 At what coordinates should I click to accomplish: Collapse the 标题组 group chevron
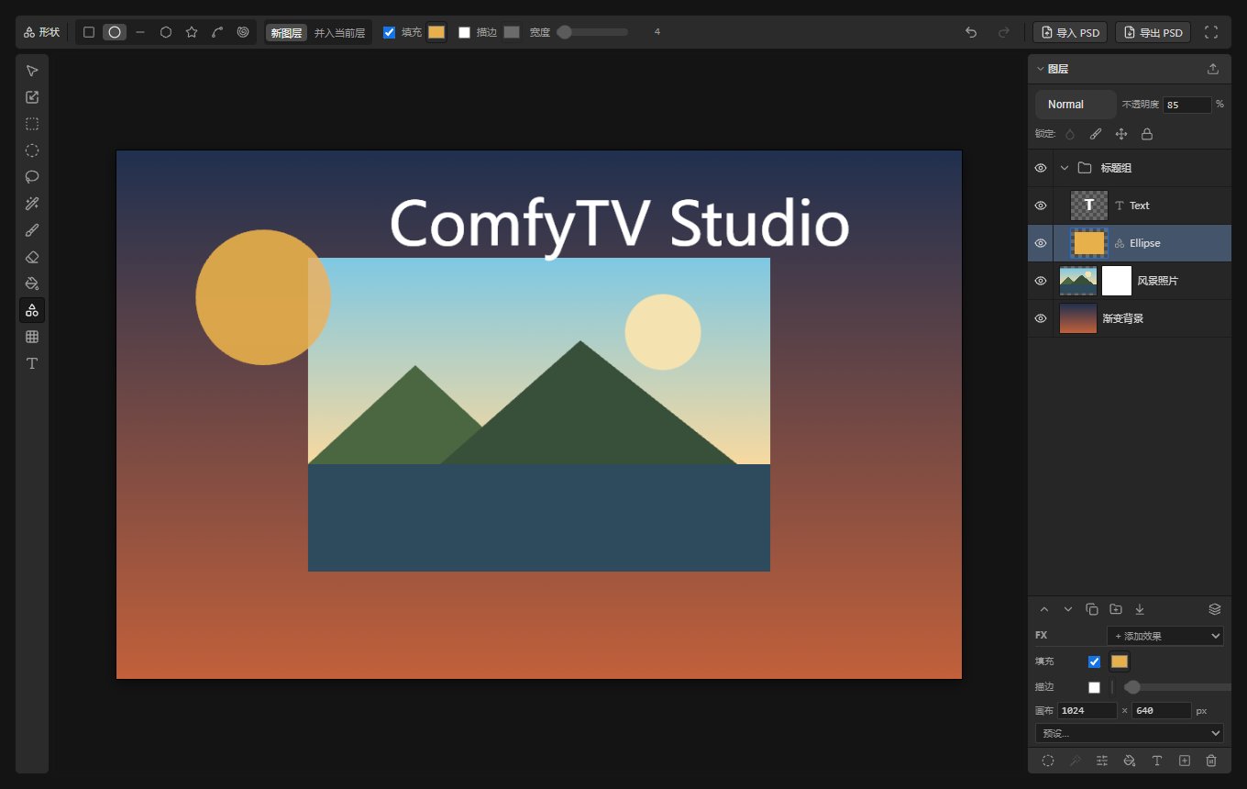coord(1065,168)
